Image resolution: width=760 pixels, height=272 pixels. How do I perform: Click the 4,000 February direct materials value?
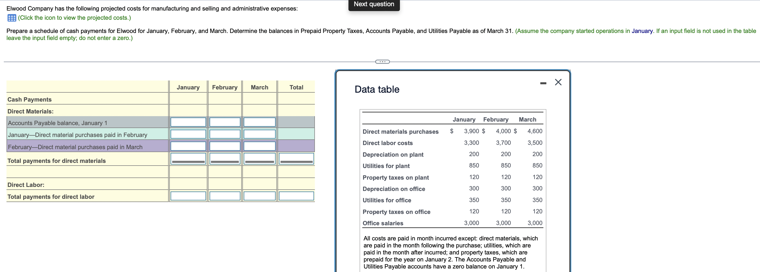[x=503, y=131]
